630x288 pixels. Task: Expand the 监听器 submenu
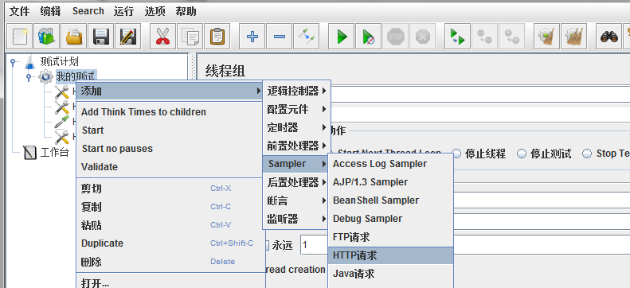click(296, 219)
